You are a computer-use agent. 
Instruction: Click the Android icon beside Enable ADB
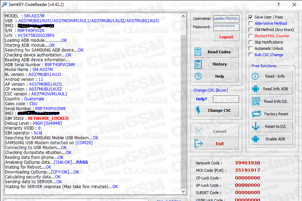[x=256, y=139]
